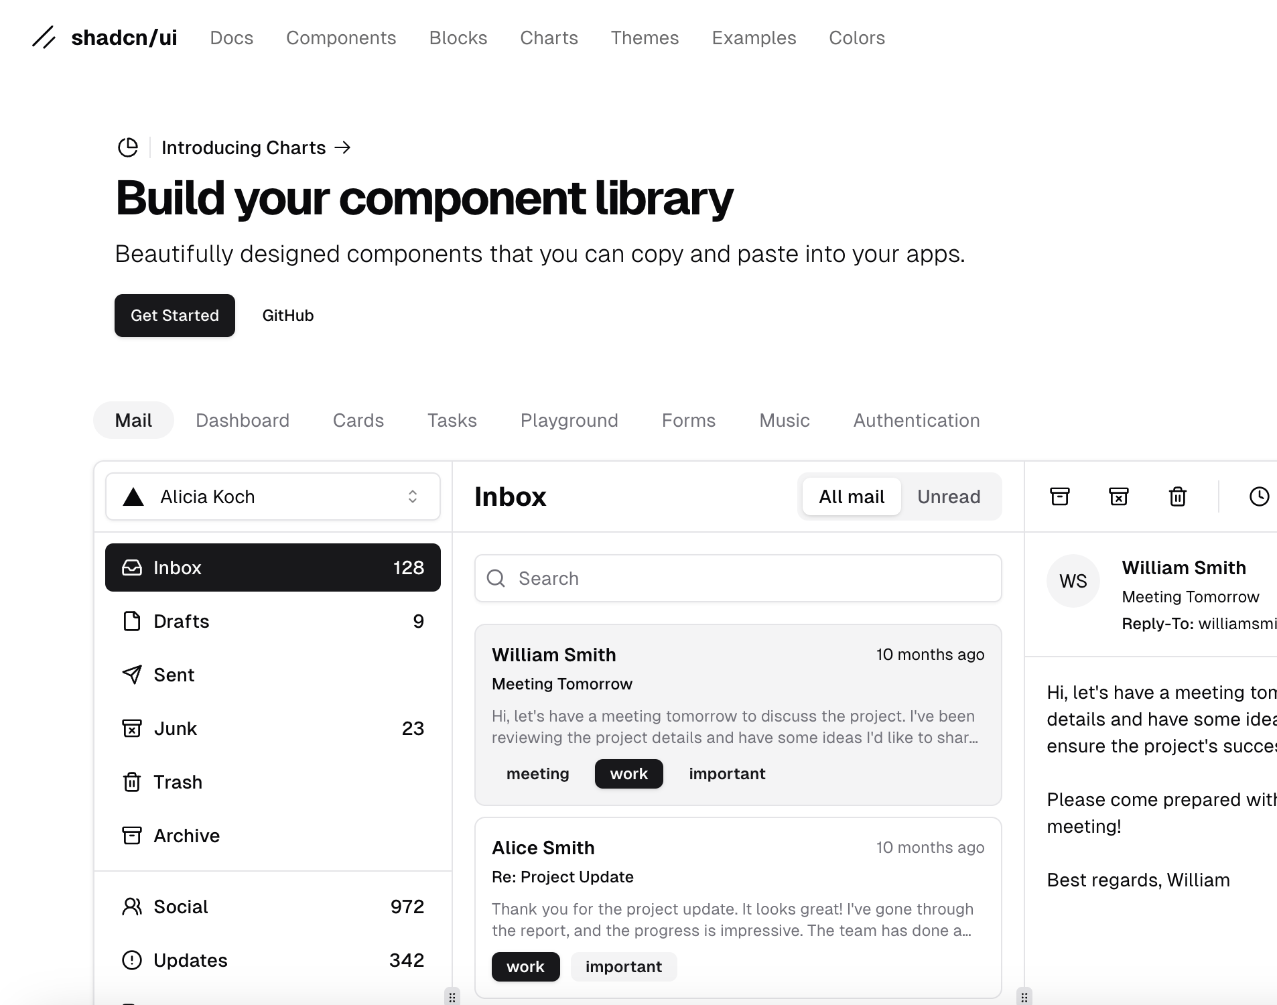Select the All mail filter

pos(851,496)
